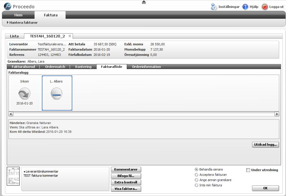Click the Fakturadatum value 2016-01-20
Image resolution: width=286 pixels, height=196 pixels.
[x=102, y=49]
